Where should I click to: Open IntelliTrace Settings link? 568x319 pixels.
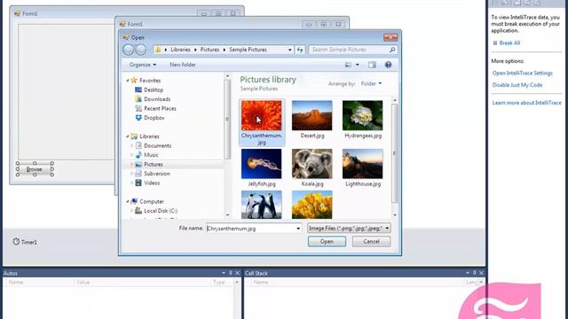[523, 73]
